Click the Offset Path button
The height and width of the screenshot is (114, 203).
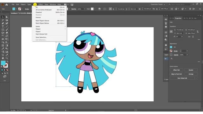click(176, 70)
